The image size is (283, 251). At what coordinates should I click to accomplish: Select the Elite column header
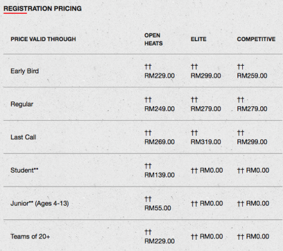(198, 39)
